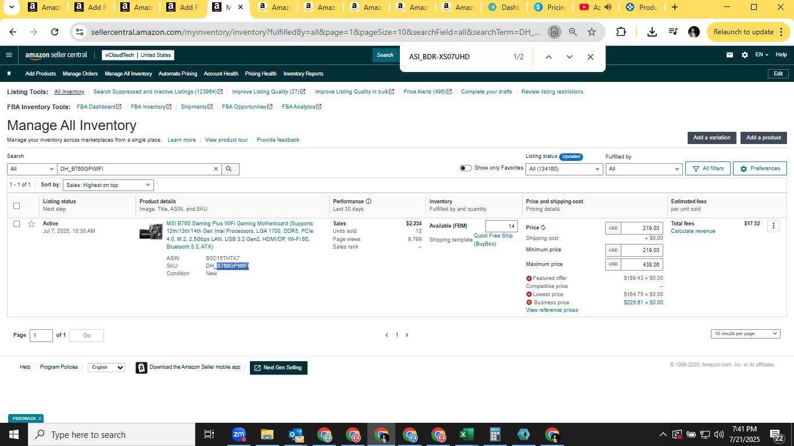Check the select-all listings checkbox
This screenshot has height=446, width=794.
(x=16, y=206)
